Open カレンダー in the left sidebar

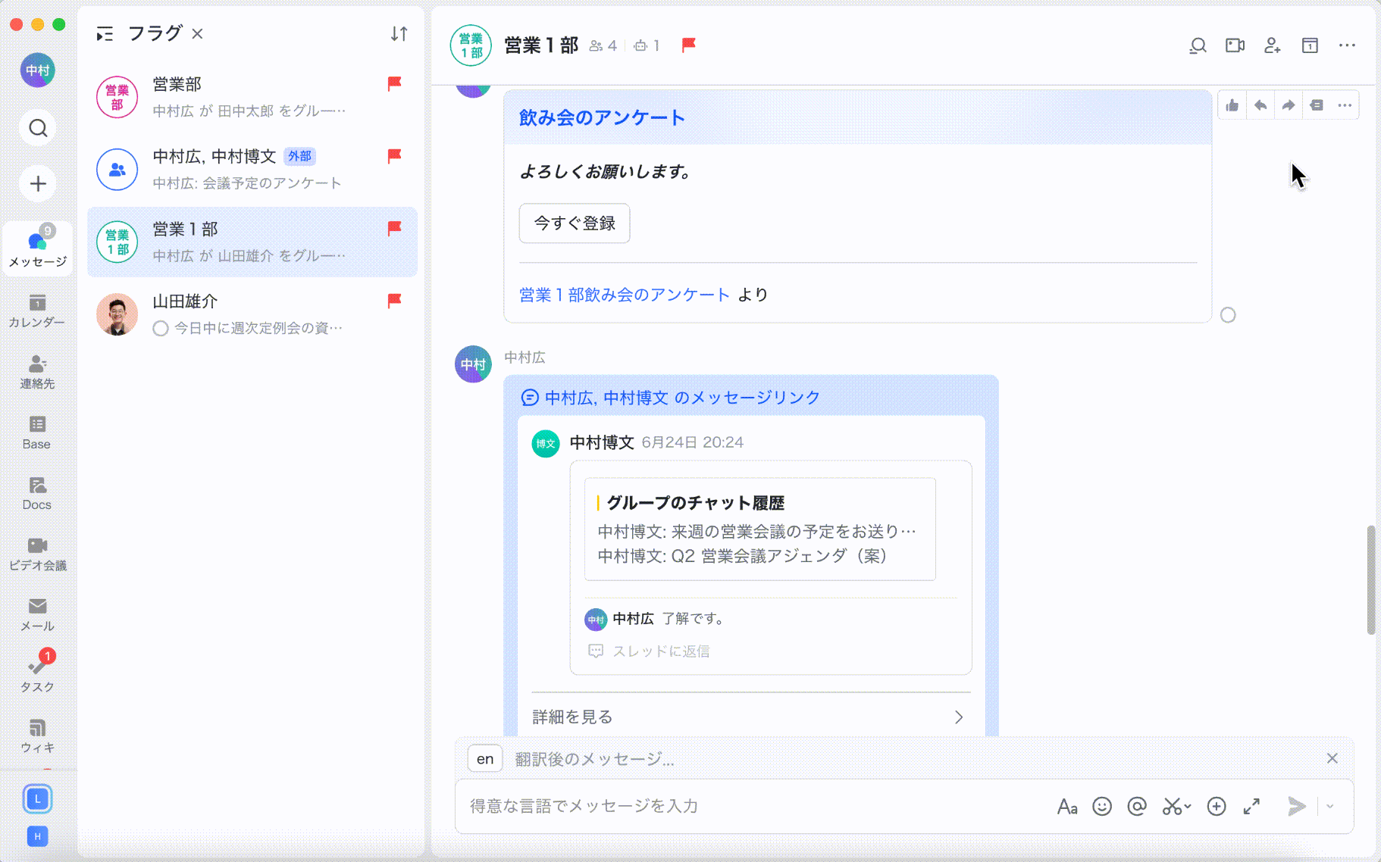point(37,311)
